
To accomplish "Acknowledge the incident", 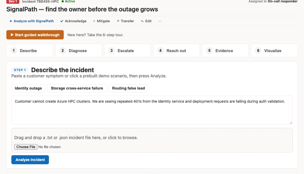I will pyautogui.click(x=74, y=21).
